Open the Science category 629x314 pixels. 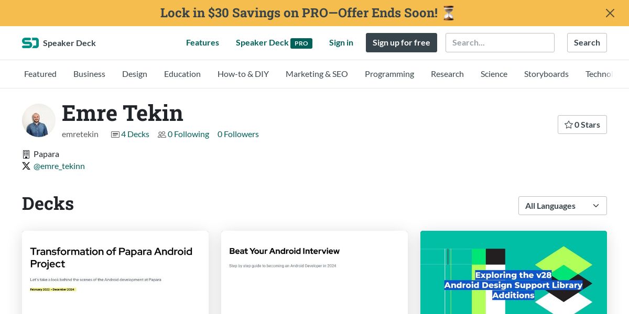(x=494, y=74)
